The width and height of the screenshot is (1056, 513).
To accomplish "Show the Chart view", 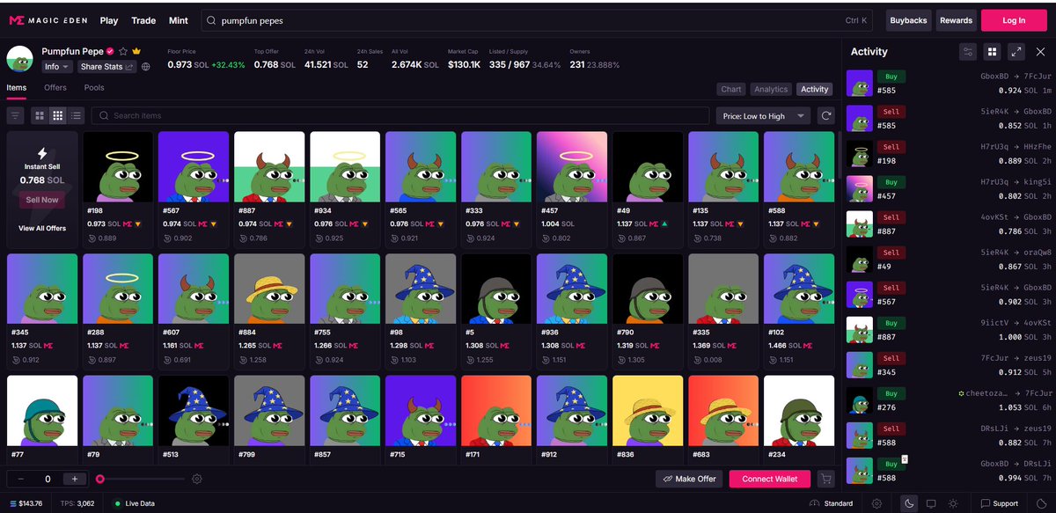I will (731, 89).
